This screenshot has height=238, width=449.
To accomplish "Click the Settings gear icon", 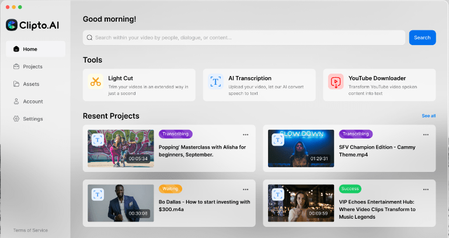I will pyautogui.click(x=16, y=119).
